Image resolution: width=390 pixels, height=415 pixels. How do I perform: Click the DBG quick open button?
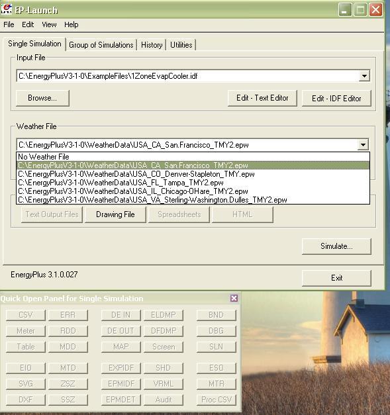[217, 331]
